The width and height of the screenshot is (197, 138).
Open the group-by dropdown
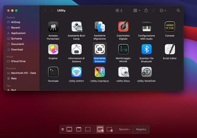coord(137,10)
